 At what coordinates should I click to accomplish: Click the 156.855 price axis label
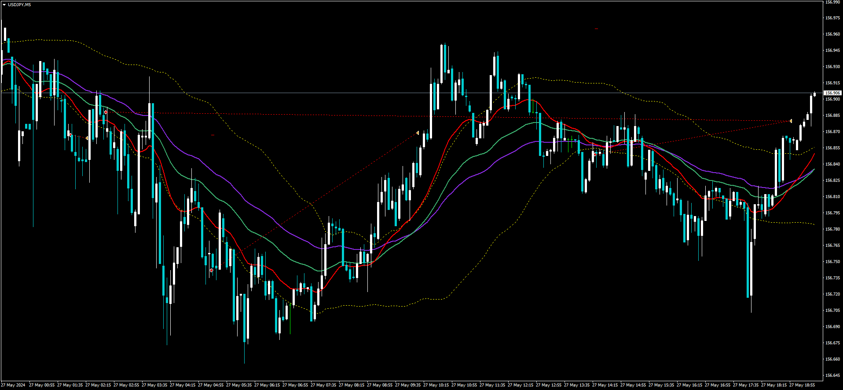click(x=832, y=148)
